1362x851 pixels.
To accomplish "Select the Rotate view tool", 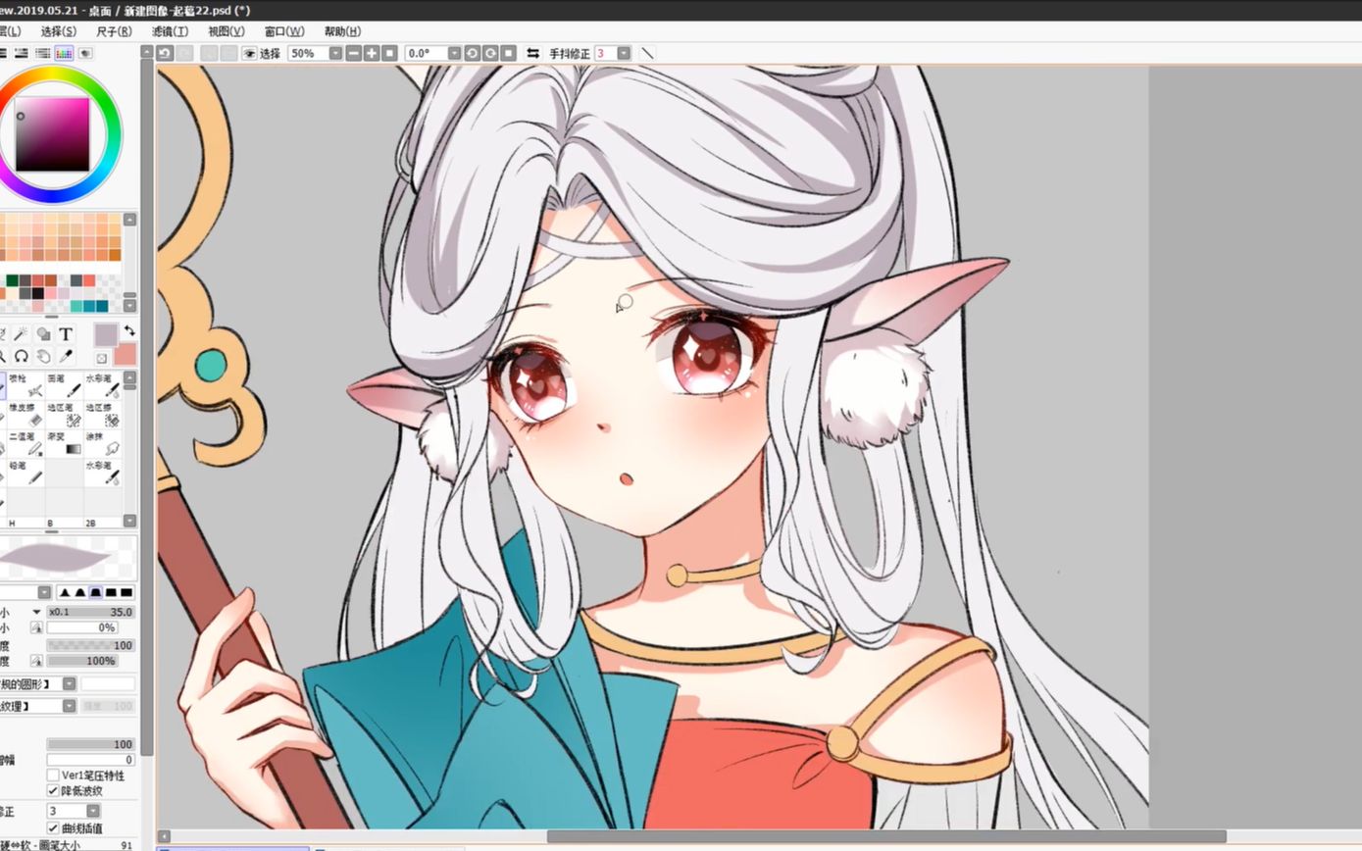I will pos(21,356).
